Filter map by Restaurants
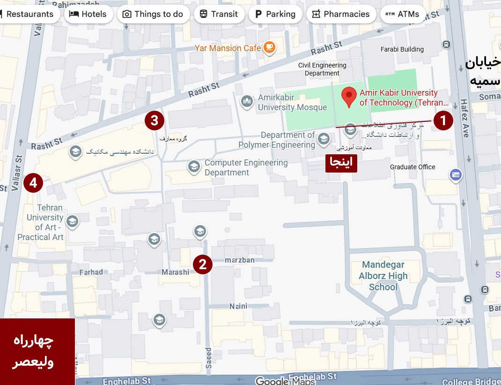 (x=28, y=14)
